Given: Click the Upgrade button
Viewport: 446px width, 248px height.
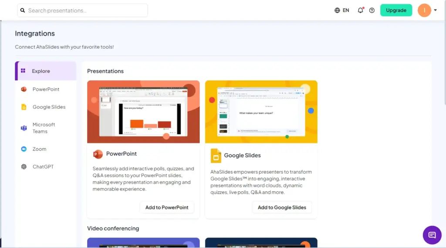Looking at the screenshot, I should [396, 10].
